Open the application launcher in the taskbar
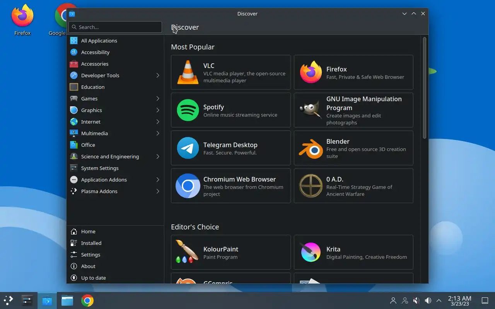The width and height of the screenshot is (495, 309). point(9,301)
